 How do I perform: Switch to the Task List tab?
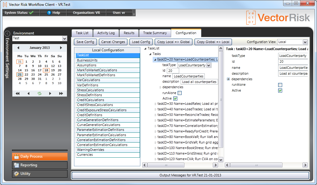click(82, 33)
